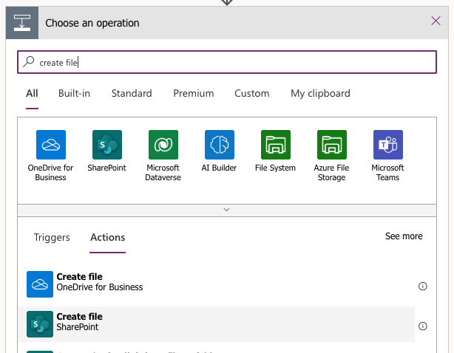Open the Standard connectors tab
Viewport: 454px width, 353px height.
(132, 93)
